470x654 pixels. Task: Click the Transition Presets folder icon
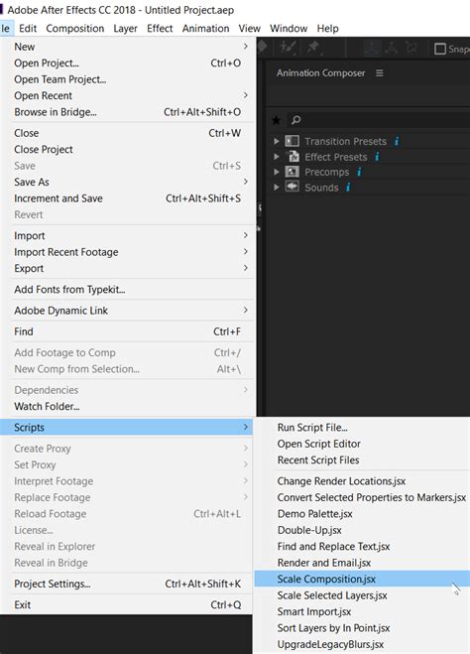(x=293, y=141)
